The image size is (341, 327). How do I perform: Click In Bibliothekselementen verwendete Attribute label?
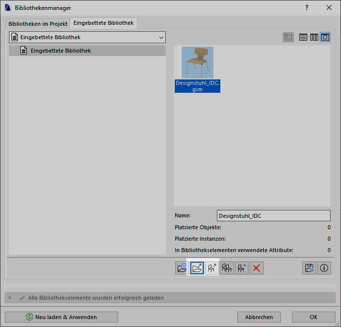point(234,250)
